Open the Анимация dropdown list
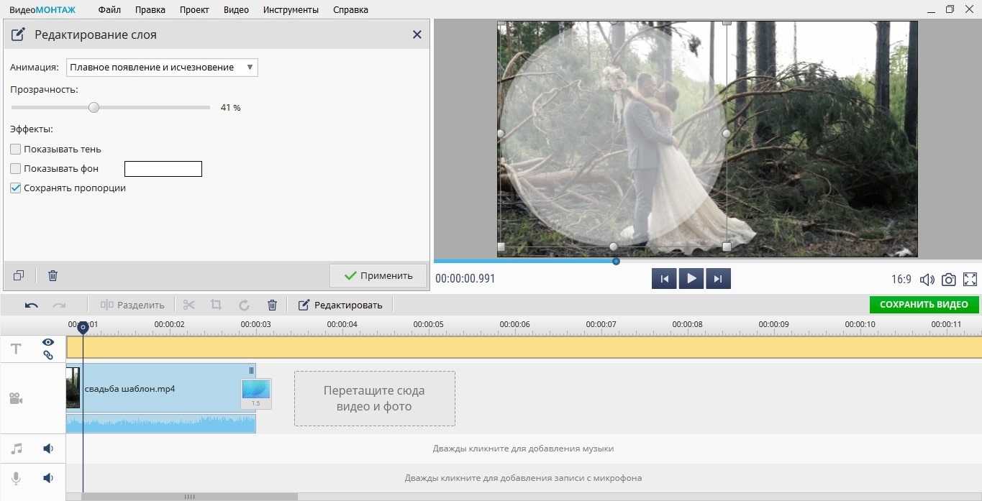 pyautogui.click(x=162, y=68)
